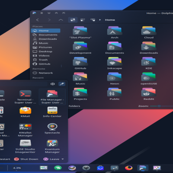The height and width of the screenshot is (173, 173).
Task: Select the Inkscape folder icon
Action: [x=115, y=61]
